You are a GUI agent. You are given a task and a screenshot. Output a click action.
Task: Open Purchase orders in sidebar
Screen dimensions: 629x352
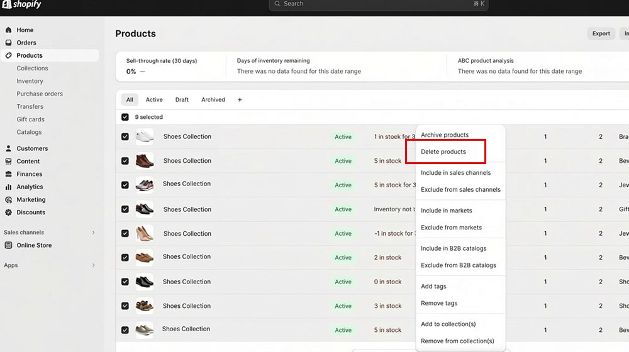coord(40,94)
